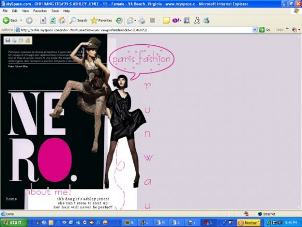
Task: Click the 'ohh dang it's ashley jenee!' text
Action: coord(83,199)
